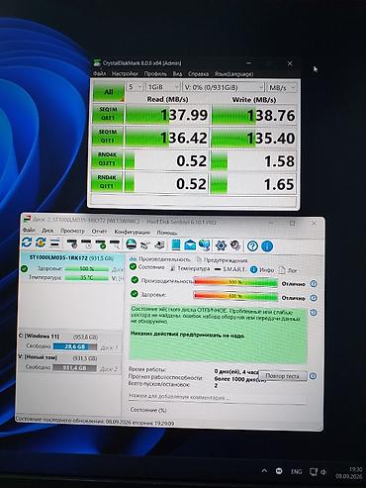Open CrystalDiskMark Вид menu

[177, 73]
